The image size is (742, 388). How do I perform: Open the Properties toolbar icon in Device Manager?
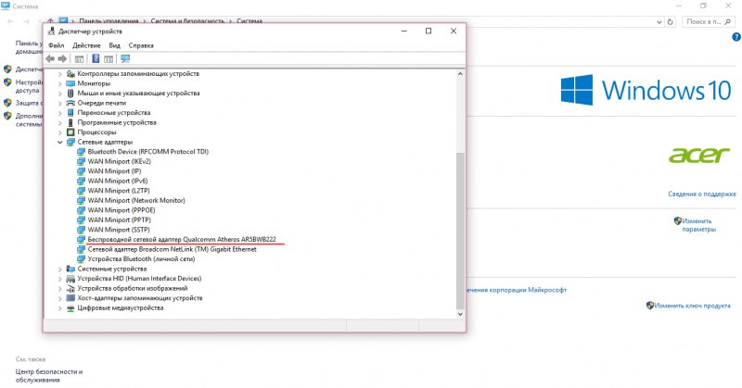80,58
